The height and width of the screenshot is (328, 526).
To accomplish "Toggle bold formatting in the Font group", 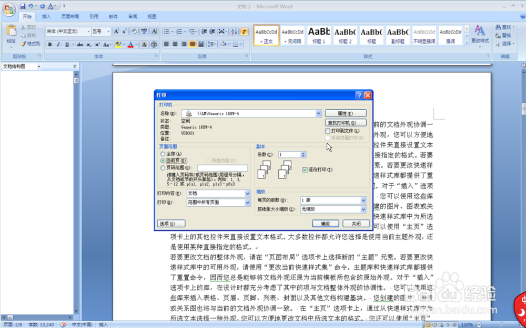I will 50,43.
